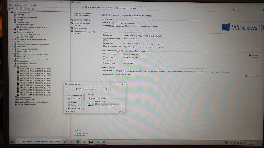Open Cortana circle icon on taskbar
Viewport: 264px width, 148px height.
point(65,142)
